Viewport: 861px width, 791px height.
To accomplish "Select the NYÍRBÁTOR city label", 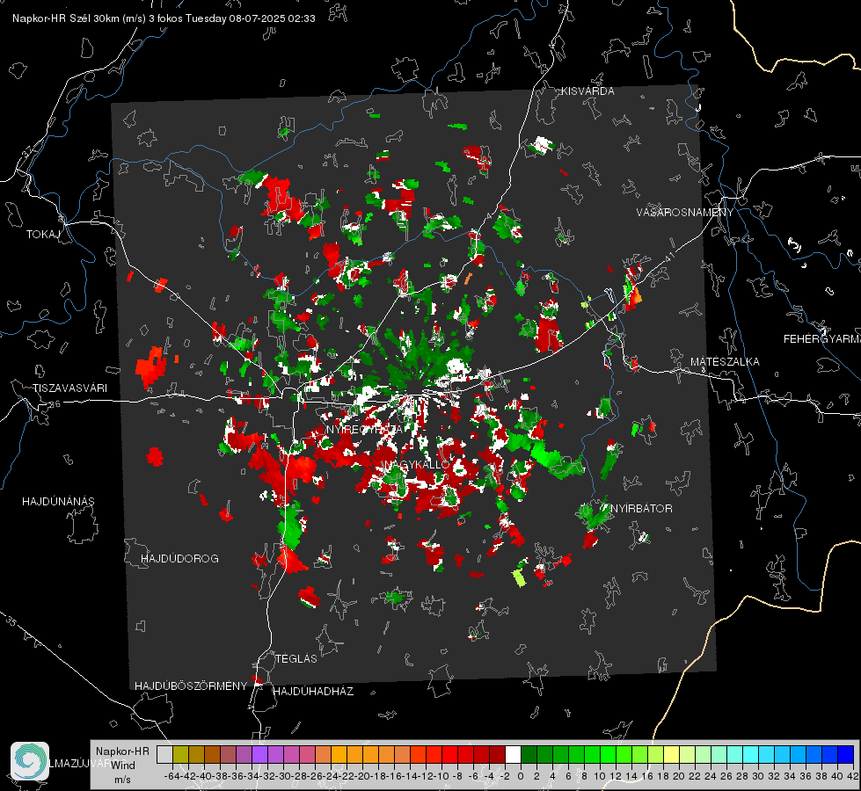I will tap(641, 509).
